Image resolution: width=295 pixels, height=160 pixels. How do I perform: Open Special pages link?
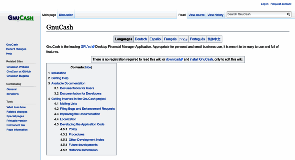pyautogui.click(x=15, y=116)
